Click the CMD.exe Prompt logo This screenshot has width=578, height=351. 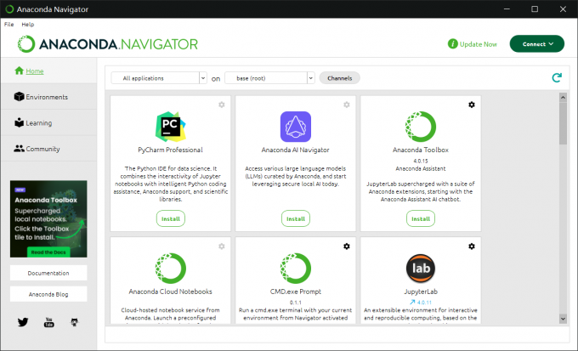[x=296, y=268]
